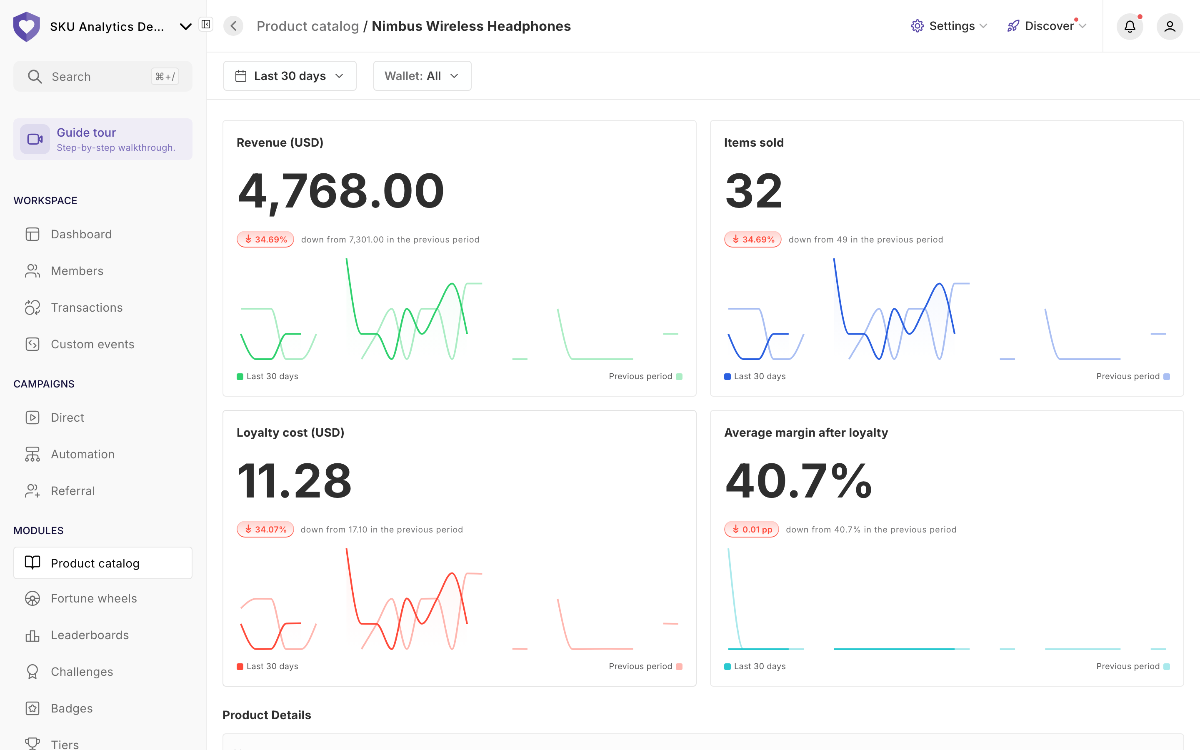Click the Discover rocket icon
The image size is (1200, 750).
coord(1013,26)
